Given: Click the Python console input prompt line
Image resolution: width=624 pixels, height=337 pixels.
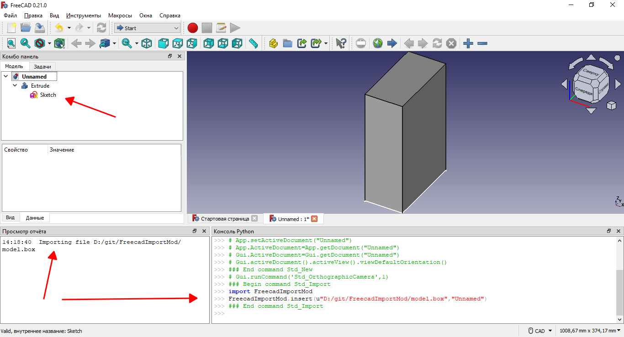Looking at the screenshot, I should click(414, 313).
